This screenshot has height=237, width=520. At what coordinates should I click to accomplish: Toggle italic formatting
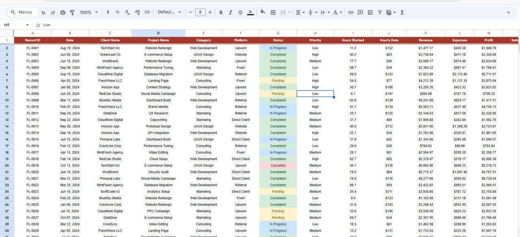pyautogui.click(x=230, y=12)
